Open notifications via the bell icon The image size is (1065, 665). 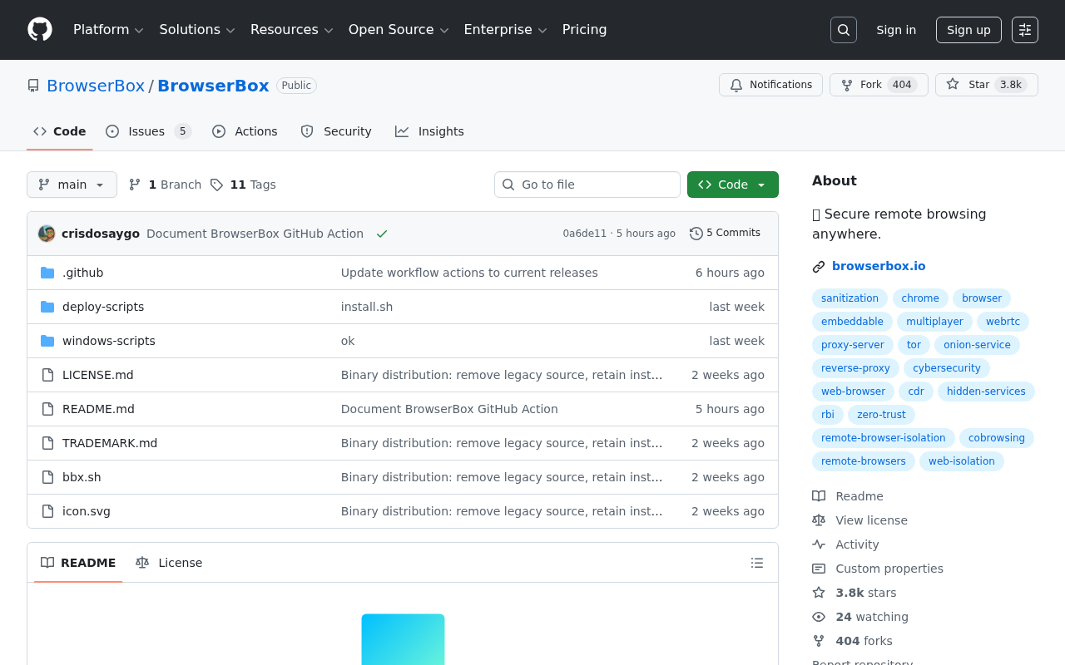coord(736,85)
